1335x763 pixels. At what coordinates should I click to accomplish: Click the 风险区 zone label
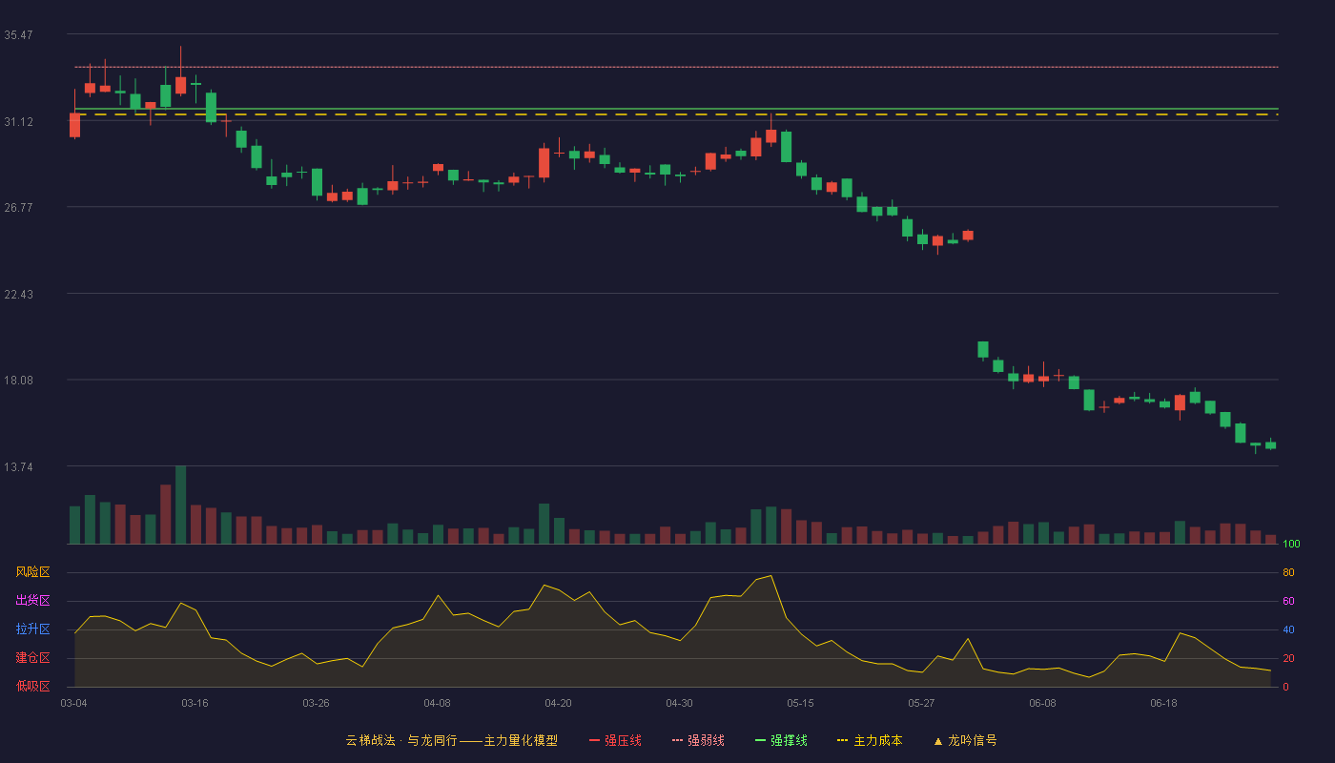point(32,572)
